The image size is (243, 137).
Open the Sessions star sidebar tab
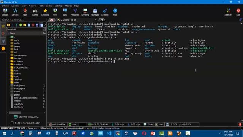coord(3,26)
